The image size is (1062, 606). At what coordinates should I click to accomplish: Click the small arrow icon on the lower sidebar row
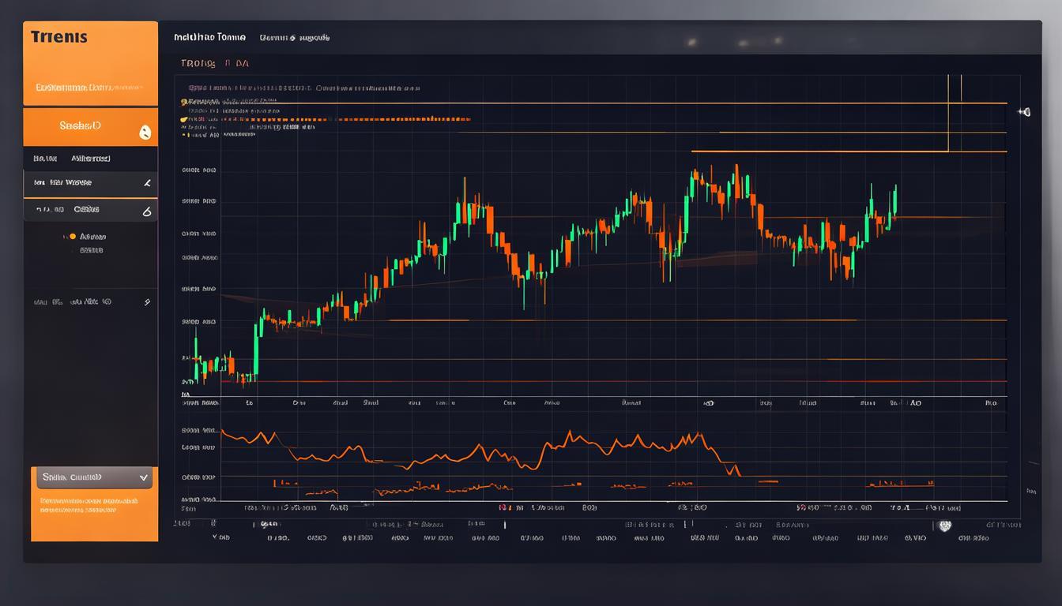[x=147, y=301]
